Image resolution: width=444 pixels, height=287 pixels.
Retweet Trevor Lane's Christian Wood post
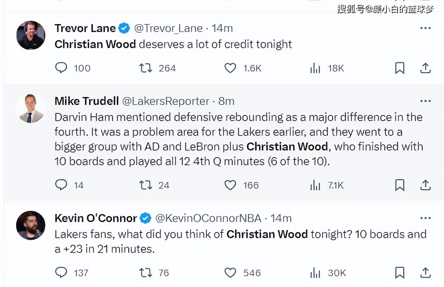tap(145, 68)
